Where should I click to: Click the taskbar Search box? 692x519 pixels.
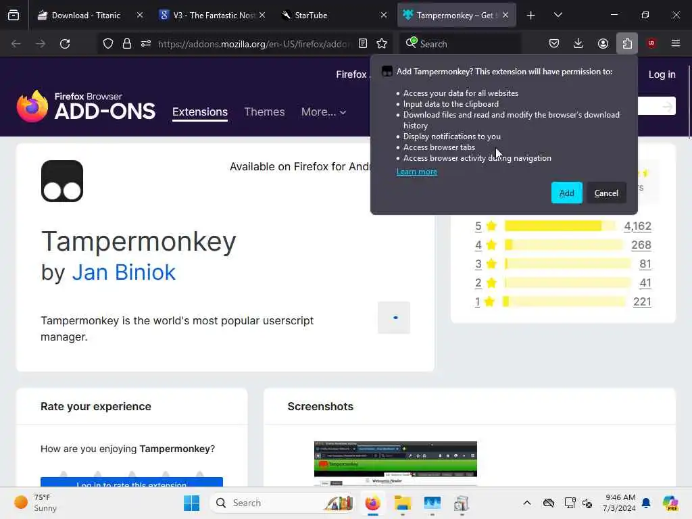[282, 503]
